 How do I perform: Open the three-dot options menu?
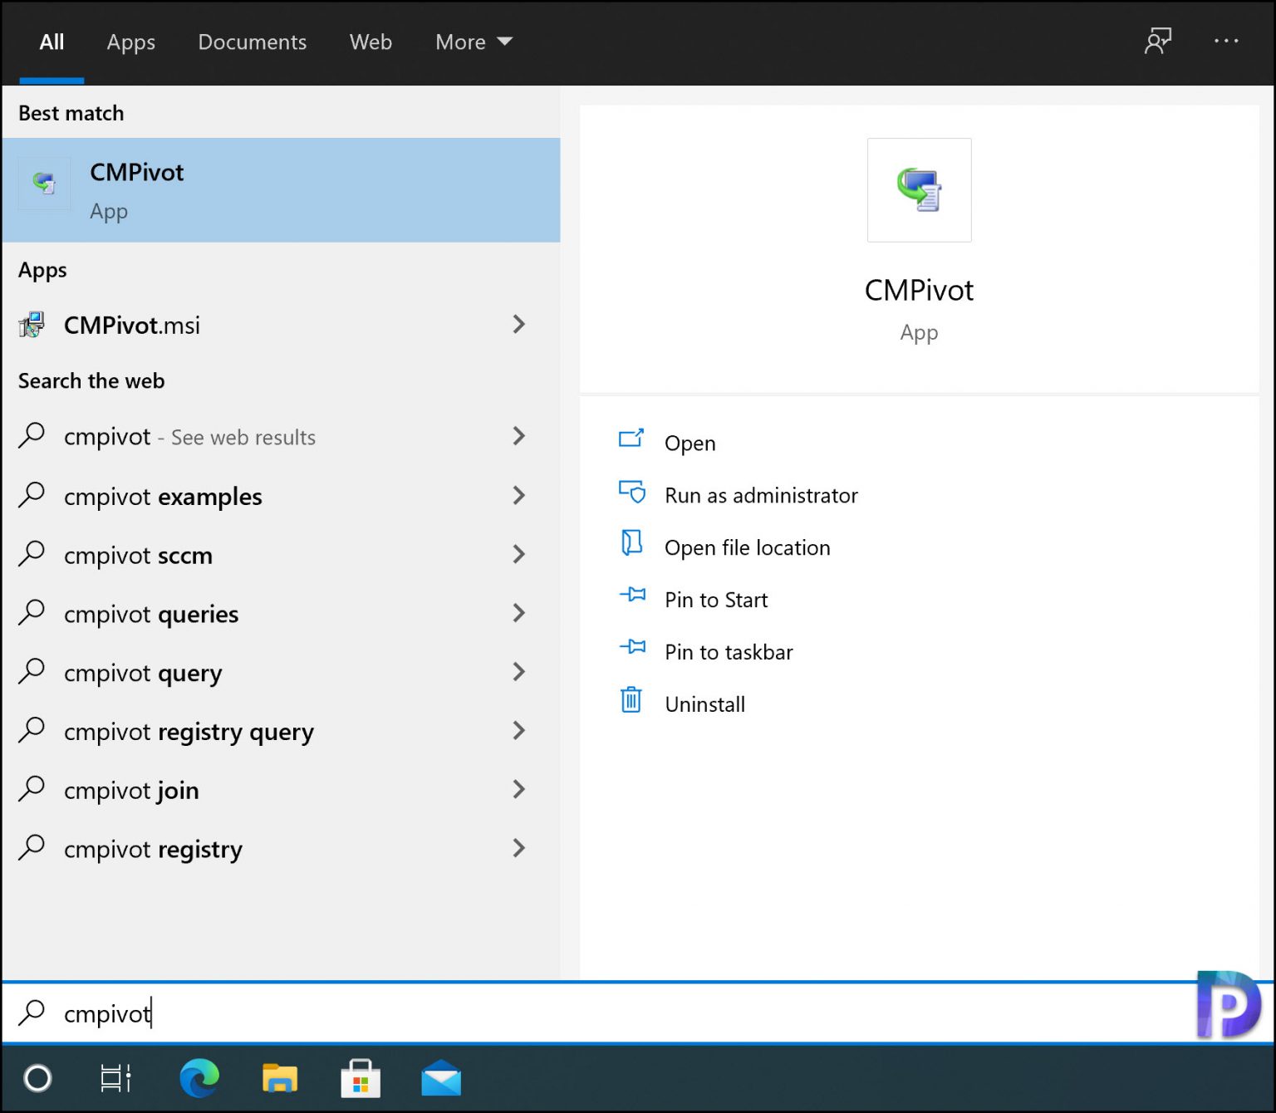click(x=1226, y=41)
